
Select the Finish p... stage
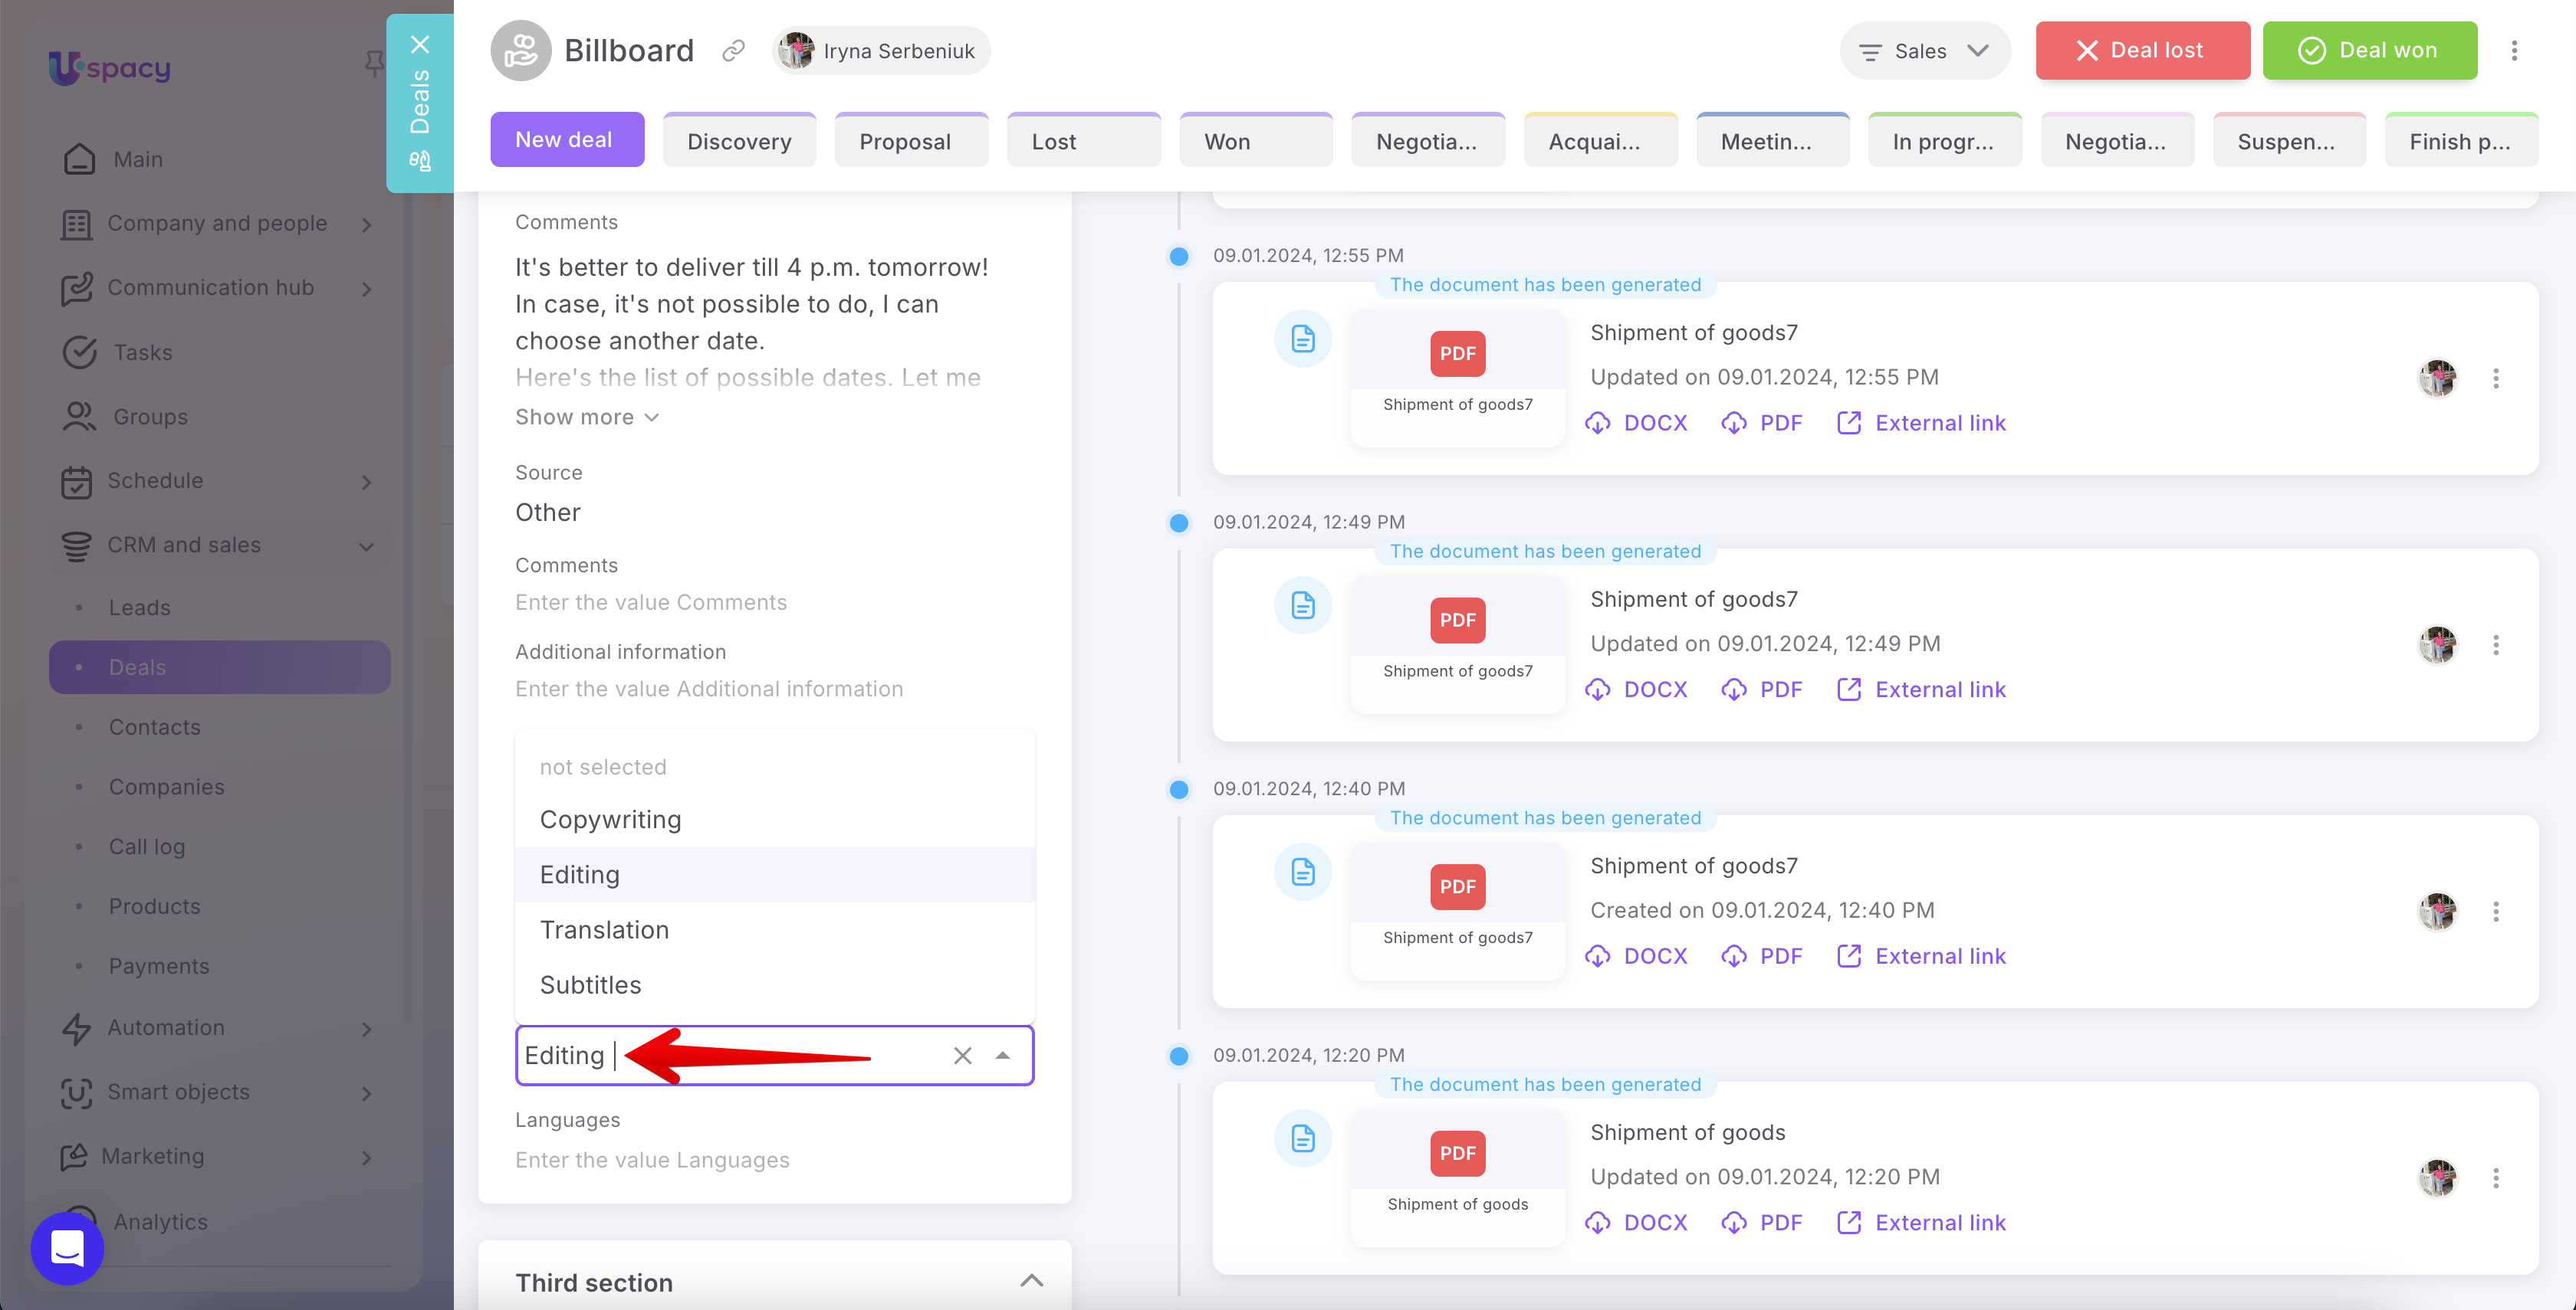pyautogui.click(x=2461, y=140)
